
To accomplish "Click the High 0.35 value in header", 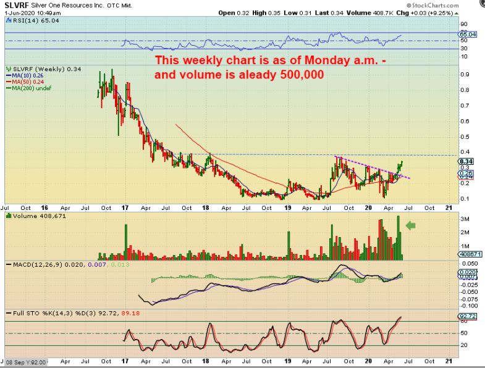I will coord(266,13).
